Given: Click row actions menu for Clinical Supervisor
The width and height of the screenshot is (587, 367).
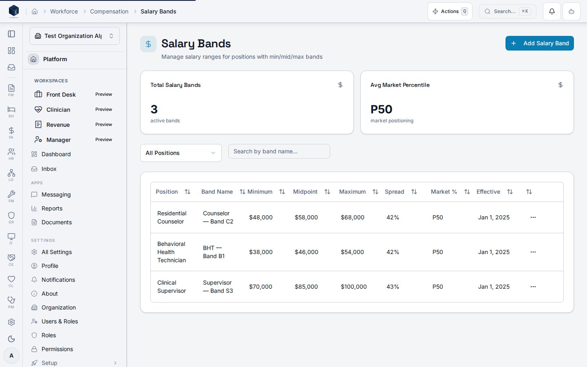Looking at the screenshot, I should coord(533,287).
